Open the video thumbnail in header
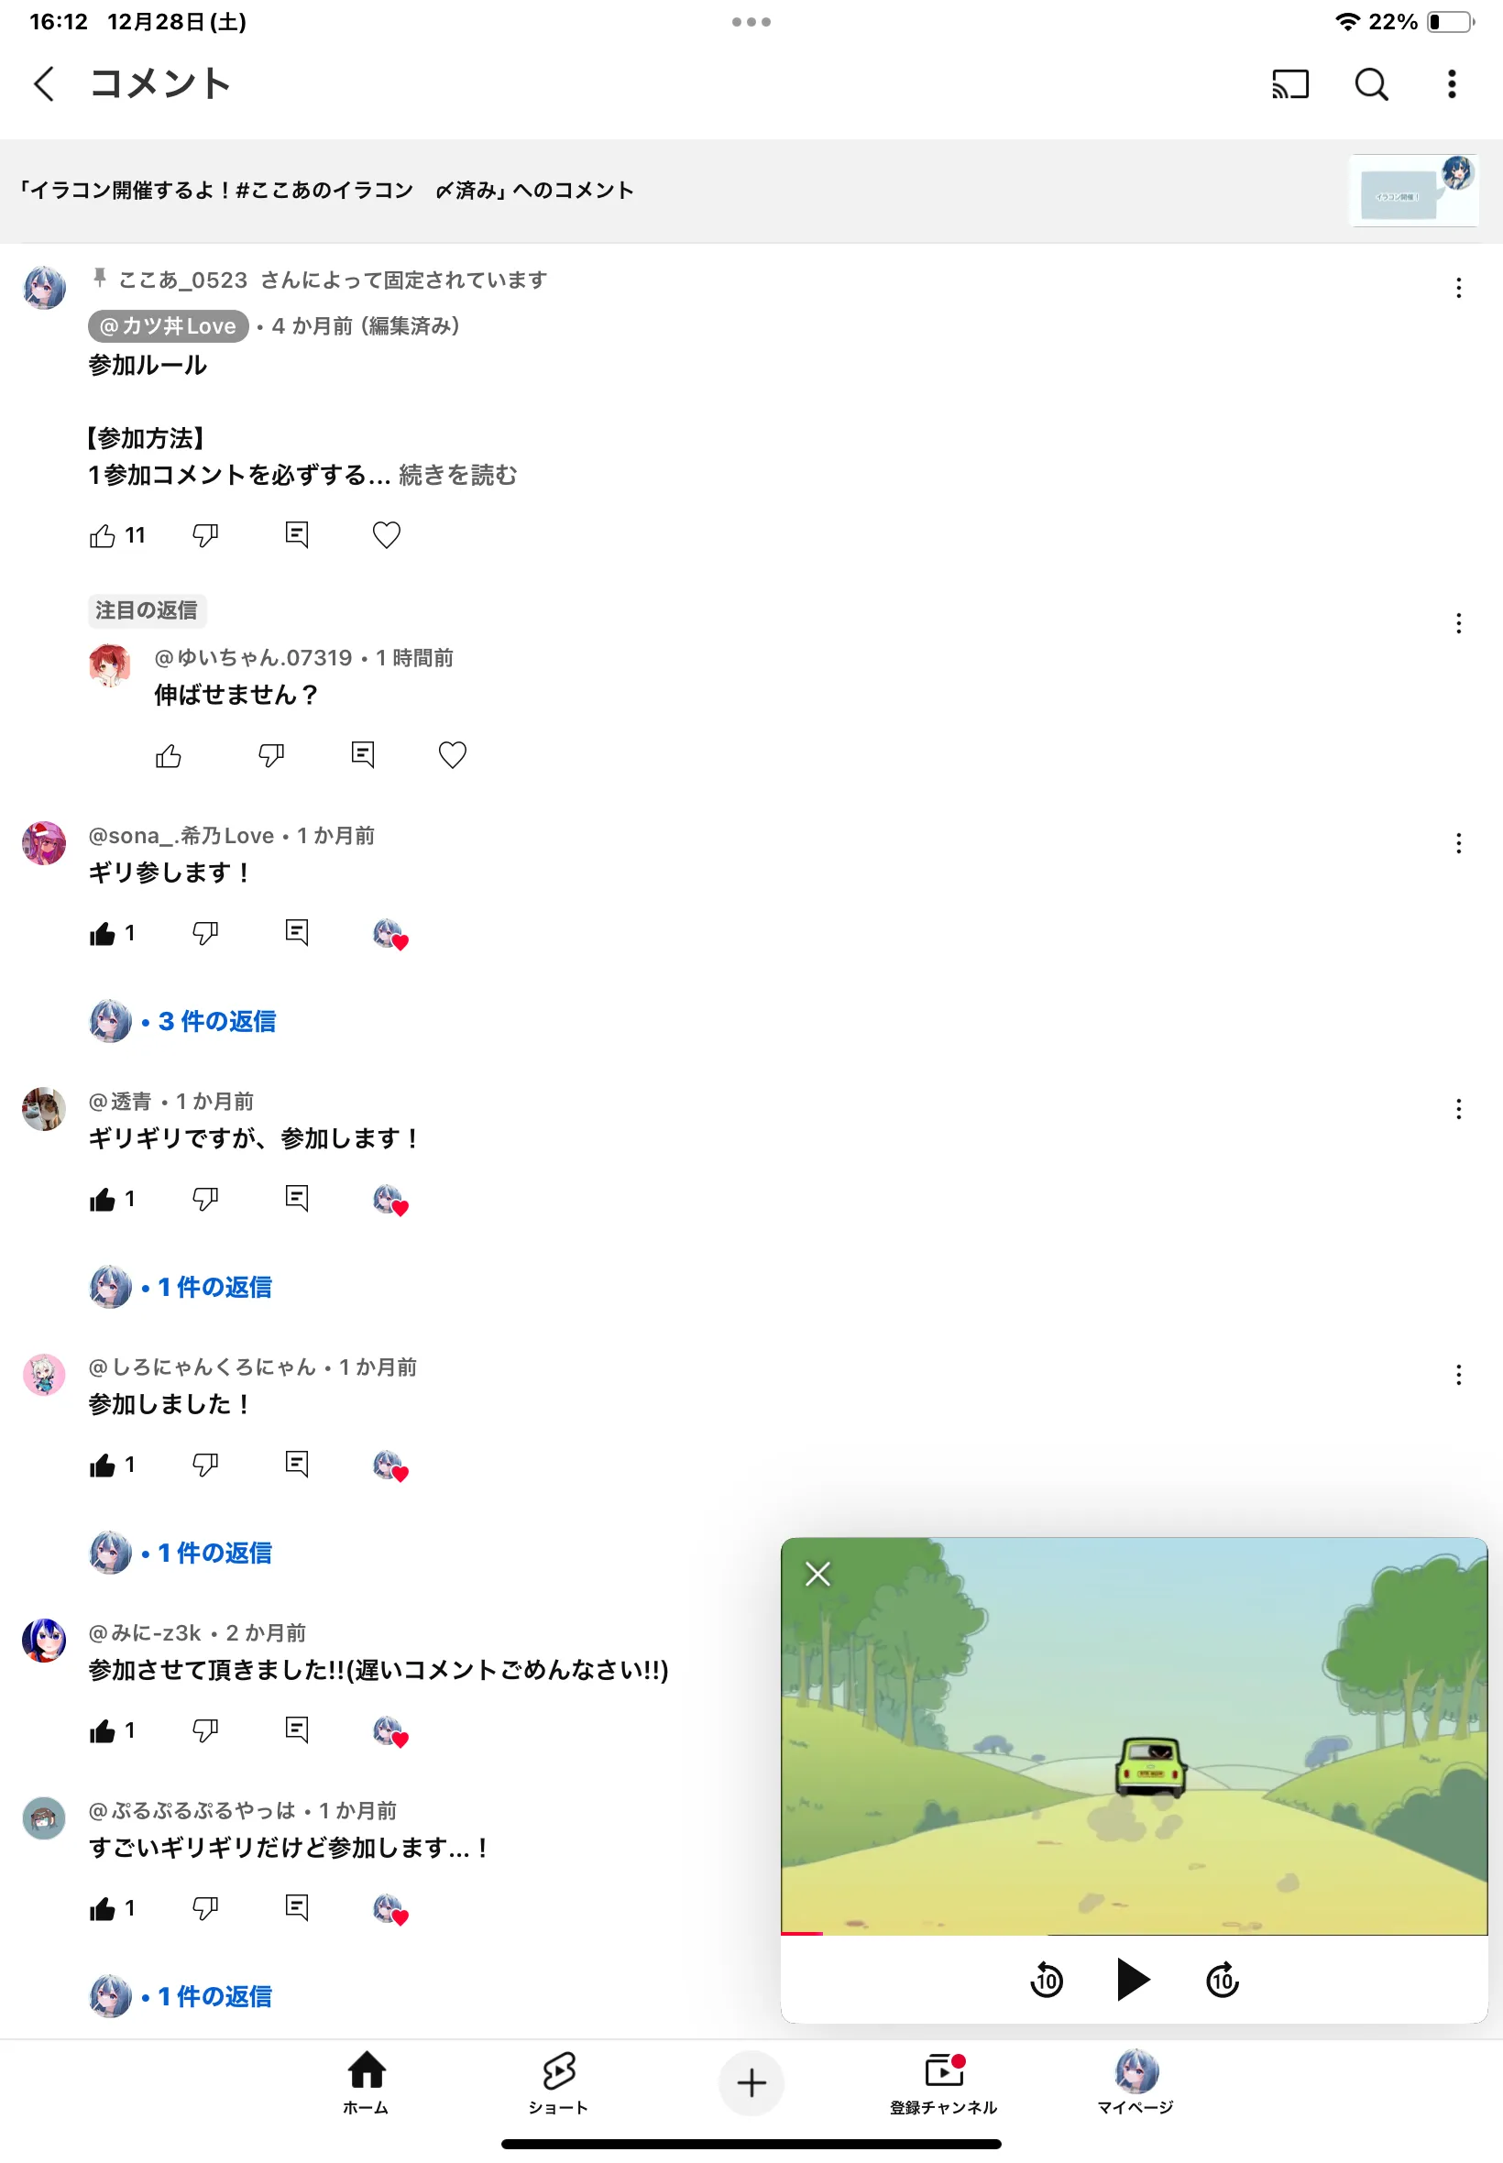This screenshot has height=2163, width=1503. click(1413, 191)
